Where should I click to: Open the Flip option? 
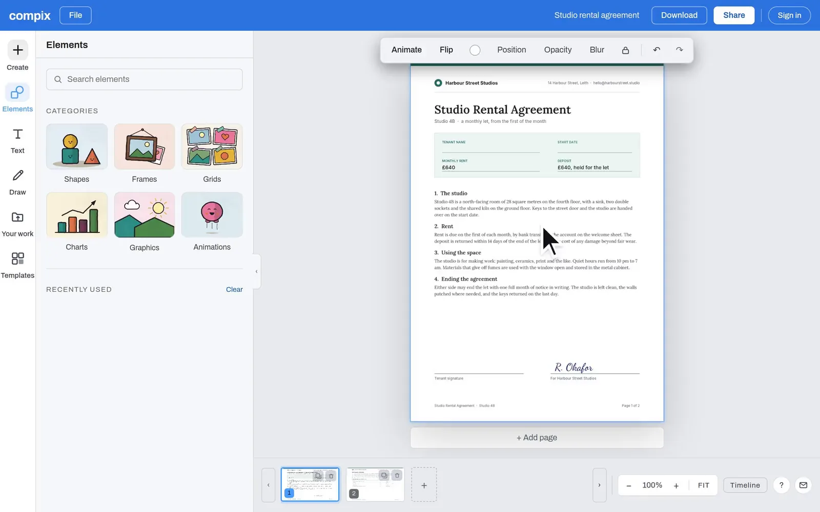tap(446, 50)
